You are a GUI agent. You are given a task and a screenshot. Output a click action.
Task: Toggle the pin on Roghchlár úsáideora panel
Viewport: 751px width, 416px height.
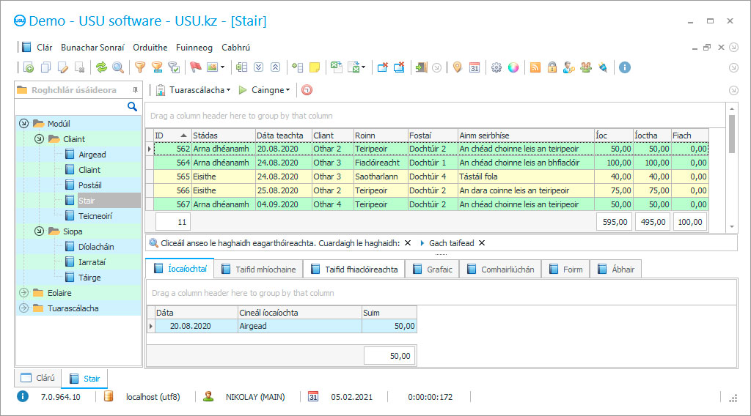[134, 90]
